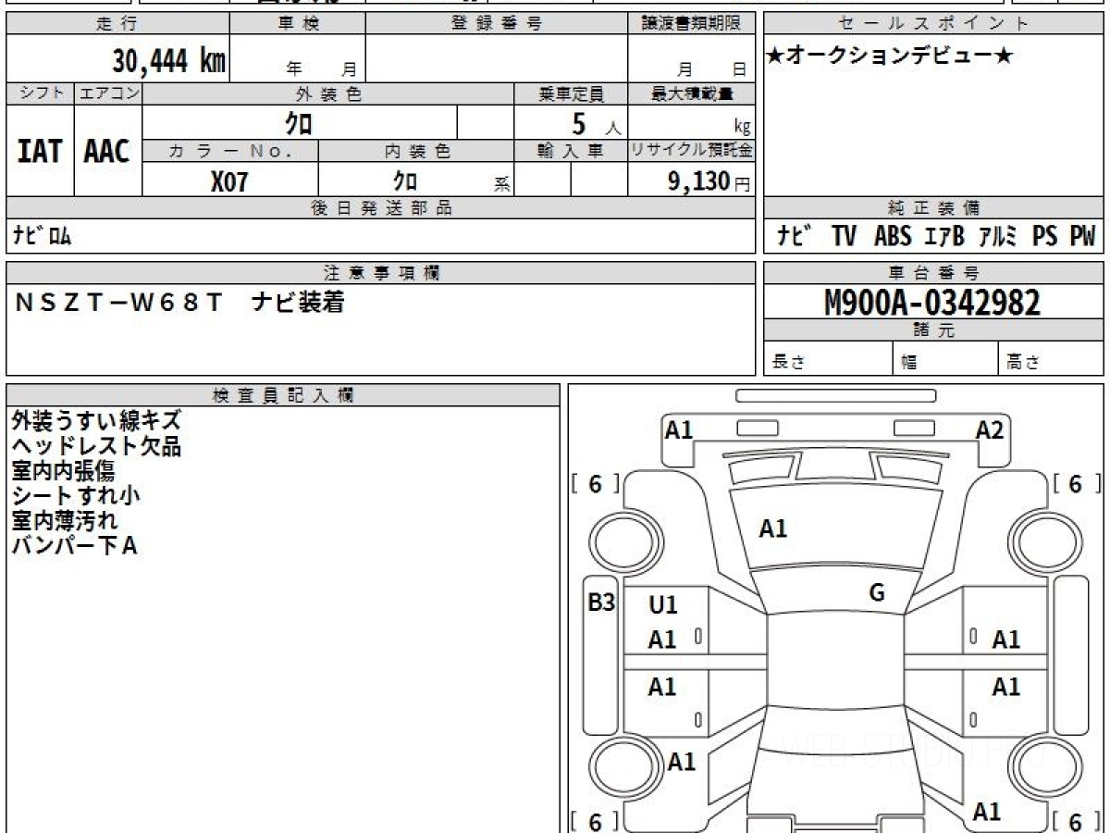Select the IAT transmission value
The height and width of the screenshot is (833, 1110).
click(x=40, y=151)
